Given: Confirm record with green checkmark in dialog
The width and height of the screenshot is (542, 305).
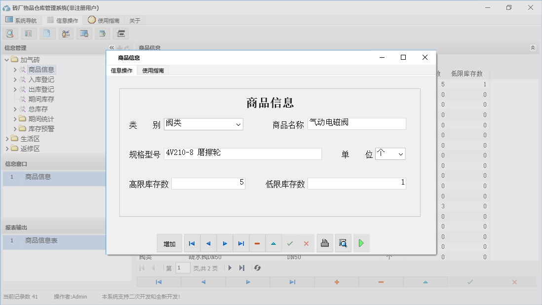Looking at the screenshot, I should (x=290, y=243).
